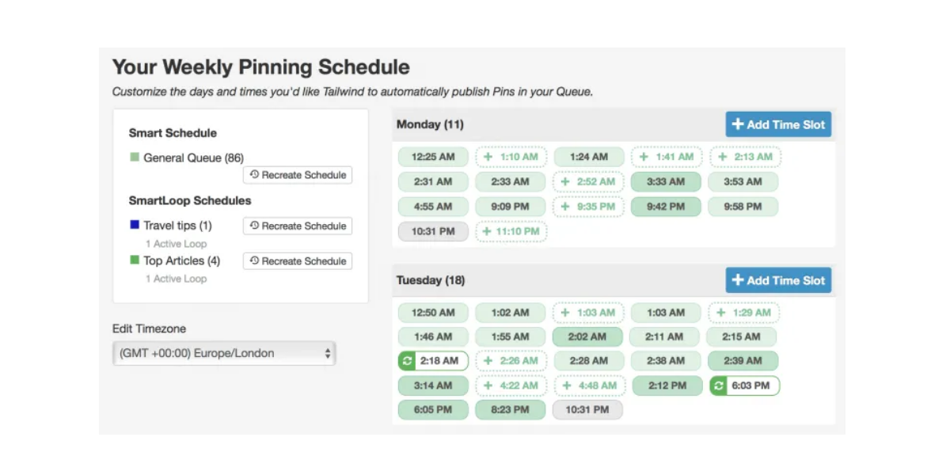Click the plus icon on 1:10 AM slot

pos(488,157)
